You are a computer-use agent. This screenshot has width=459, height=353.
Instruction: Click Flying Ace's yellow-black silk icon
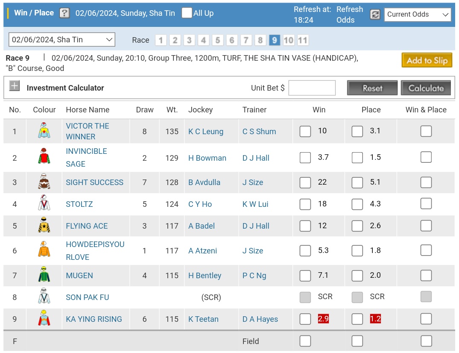44,225
